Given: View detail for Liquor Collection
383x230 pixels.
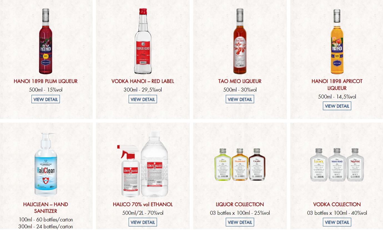Looking at the screenshot, I should point(240,222).
